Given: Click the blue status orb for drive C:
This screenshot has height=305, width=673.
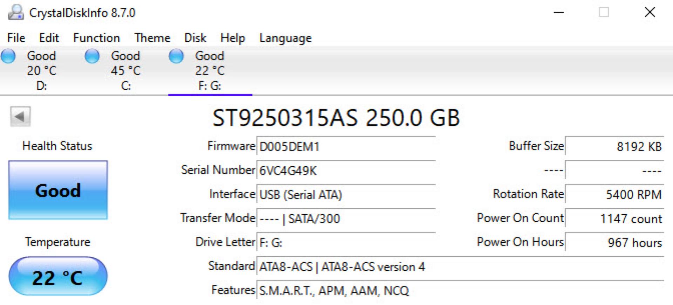Looking at the screenshot, I should [x=93, y=56].
